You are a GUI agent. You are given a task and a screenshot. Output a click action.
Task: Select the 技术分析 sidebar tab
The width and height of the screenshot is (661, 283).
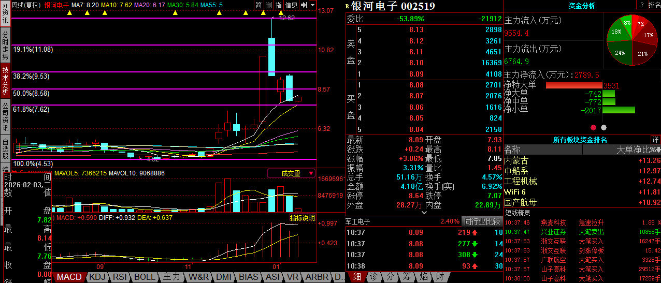point(5,80)
